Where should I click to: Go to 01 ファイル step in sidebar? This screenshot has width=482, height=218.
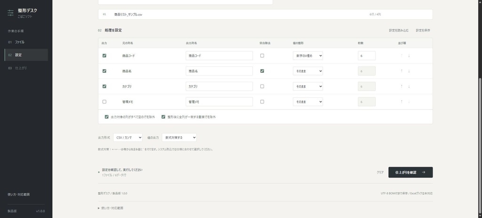(26, 42)
